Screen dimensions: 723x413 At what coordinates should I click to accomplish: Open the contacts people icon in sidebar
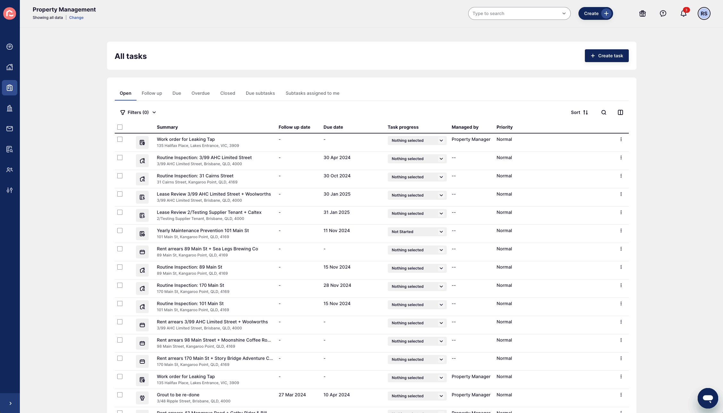point(10,170)
